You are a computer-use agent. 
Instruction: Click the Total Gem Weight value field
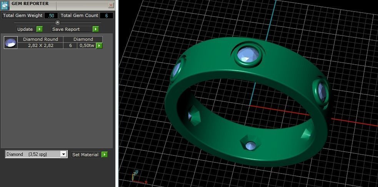(51, 16)
